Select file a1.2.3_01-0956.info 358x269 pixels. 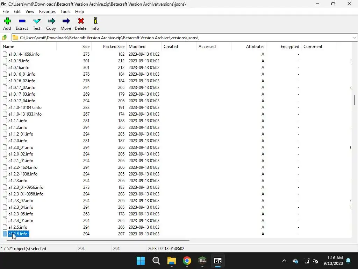[26, 187]
